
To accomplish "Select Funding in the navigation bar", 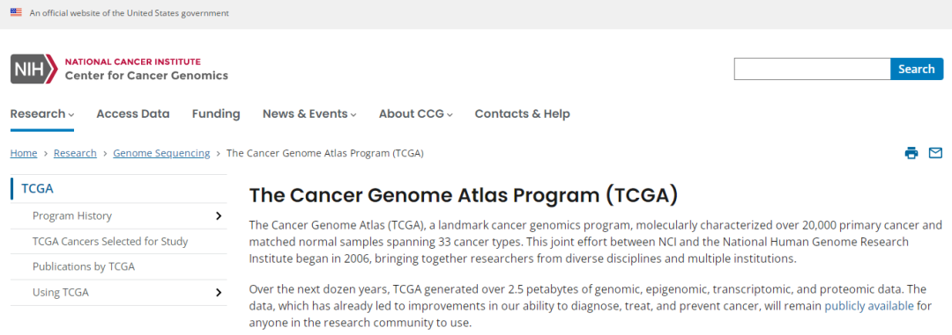I will (x=216, y=114).
